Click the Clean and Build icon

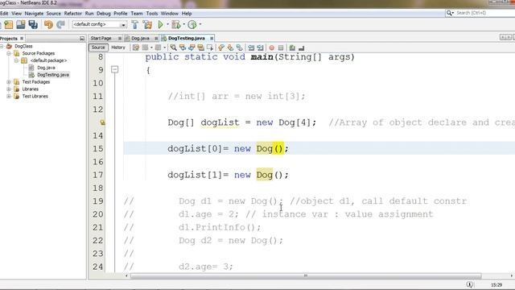coord(147,25)
